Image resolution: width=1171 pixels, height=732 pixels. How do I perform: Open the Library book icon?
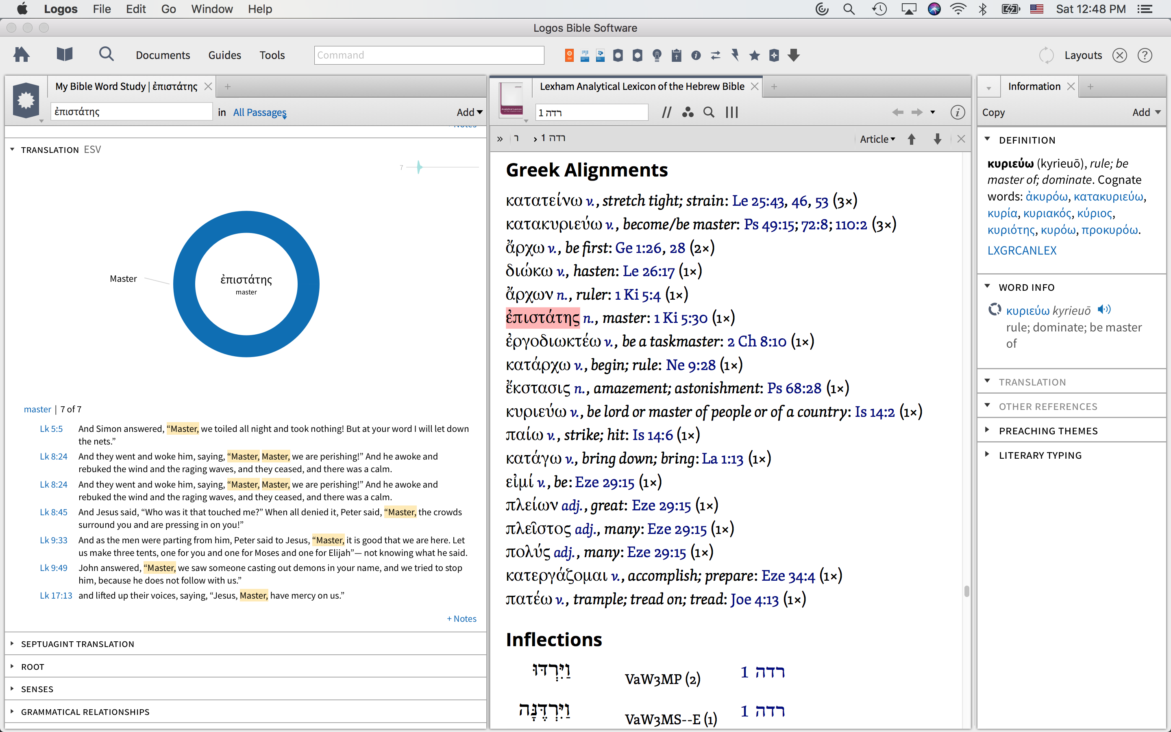pyautogui.click(x=64, y=55)
